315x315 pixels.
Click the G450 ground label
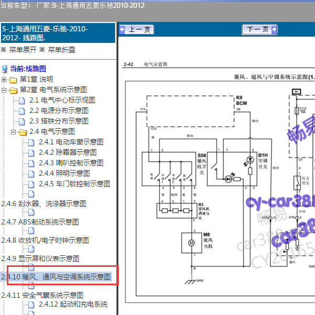coord(199,280)
